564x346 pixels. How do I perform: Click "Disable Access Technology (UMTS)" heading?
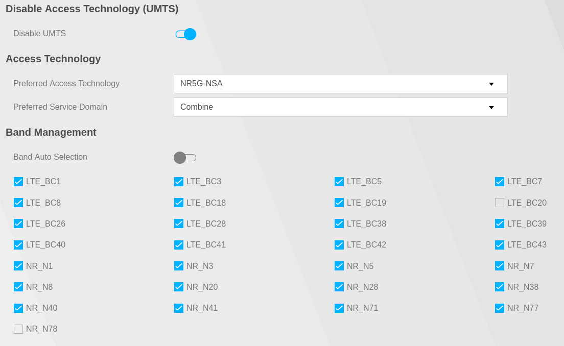(92, 9)
